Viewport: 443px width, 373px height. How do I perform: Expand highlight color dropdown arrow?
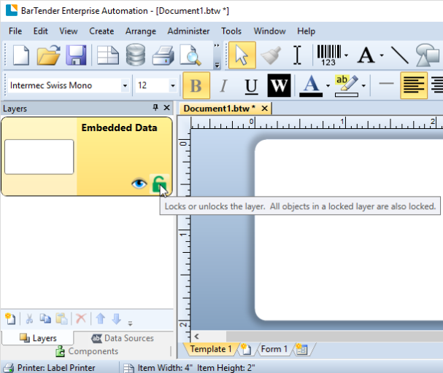point(363,86)
